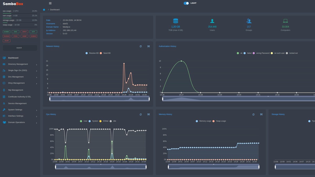This screenshot has height=177, width=315.
Task: Click the sidebar search field
Action: (x=20, y=48)
